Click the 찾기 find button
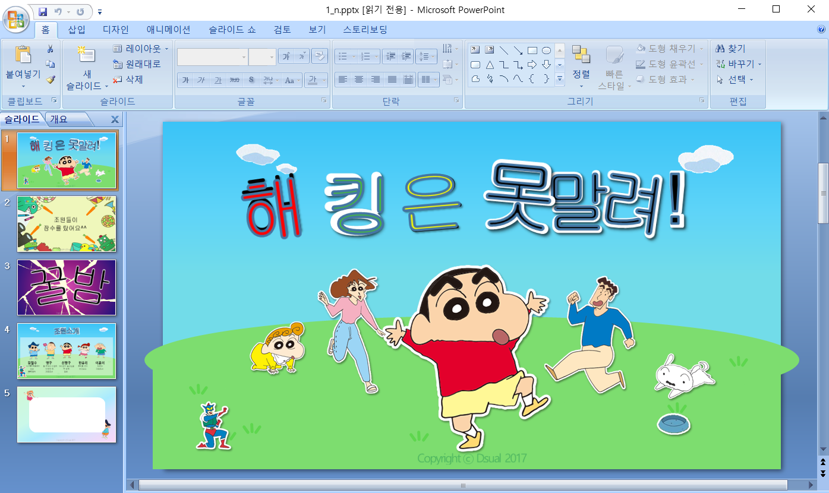This screenshot has height=493, width=829. point(730,49)
